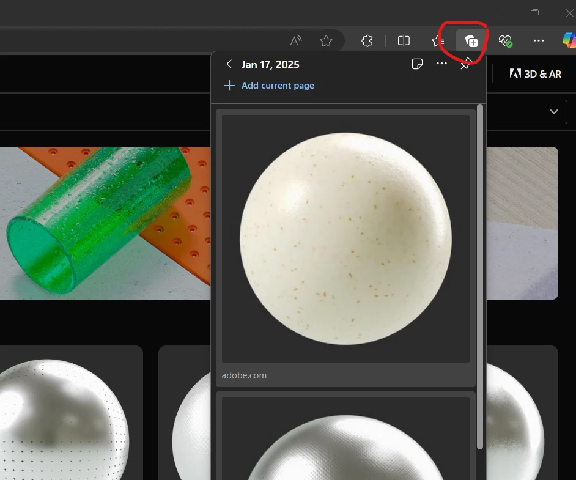Open green glass cylinder banner image
The height and width of the screenshot is (480, 576).
click(105, 223)
